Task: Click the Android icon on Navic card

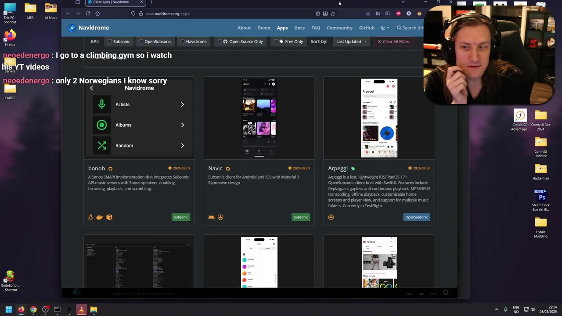Action: (211, 217)
